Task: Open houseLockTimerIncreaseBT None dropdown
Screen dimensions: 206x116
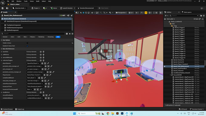Action: [x=29, y=89]
